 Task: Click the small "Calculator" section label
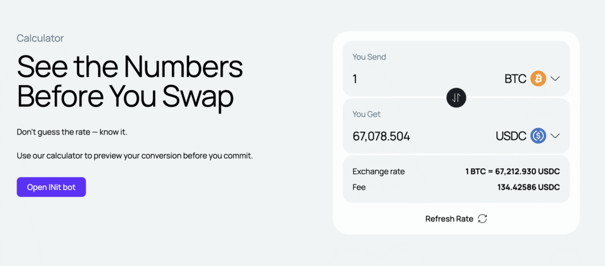[x=40, y=38]
